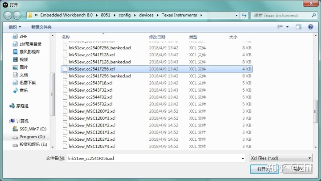Select 家庭组 in the navigation pane
The image size is (321, 181).
pyautogui.click(x=22, y=106)
